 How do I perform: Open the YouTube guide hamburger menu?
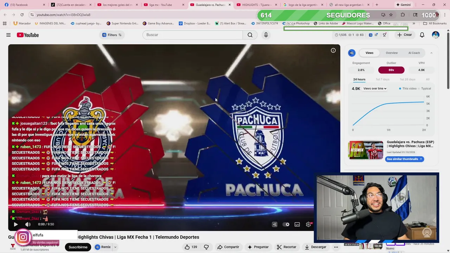(8, 35)
